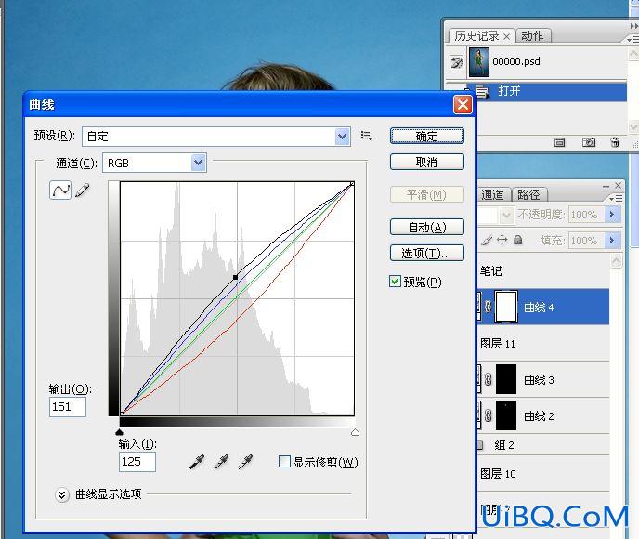Image resolution: width=639 pixels, height=539 pixels.
Task: Click the link icon on 曲线 2 layer
Action: tap(489, 415)
